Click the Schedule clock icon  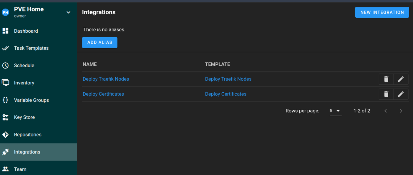(6, 66)
